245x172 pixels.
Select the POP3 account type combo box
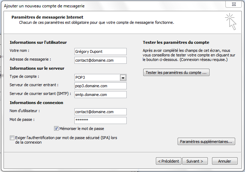point(100,77)
